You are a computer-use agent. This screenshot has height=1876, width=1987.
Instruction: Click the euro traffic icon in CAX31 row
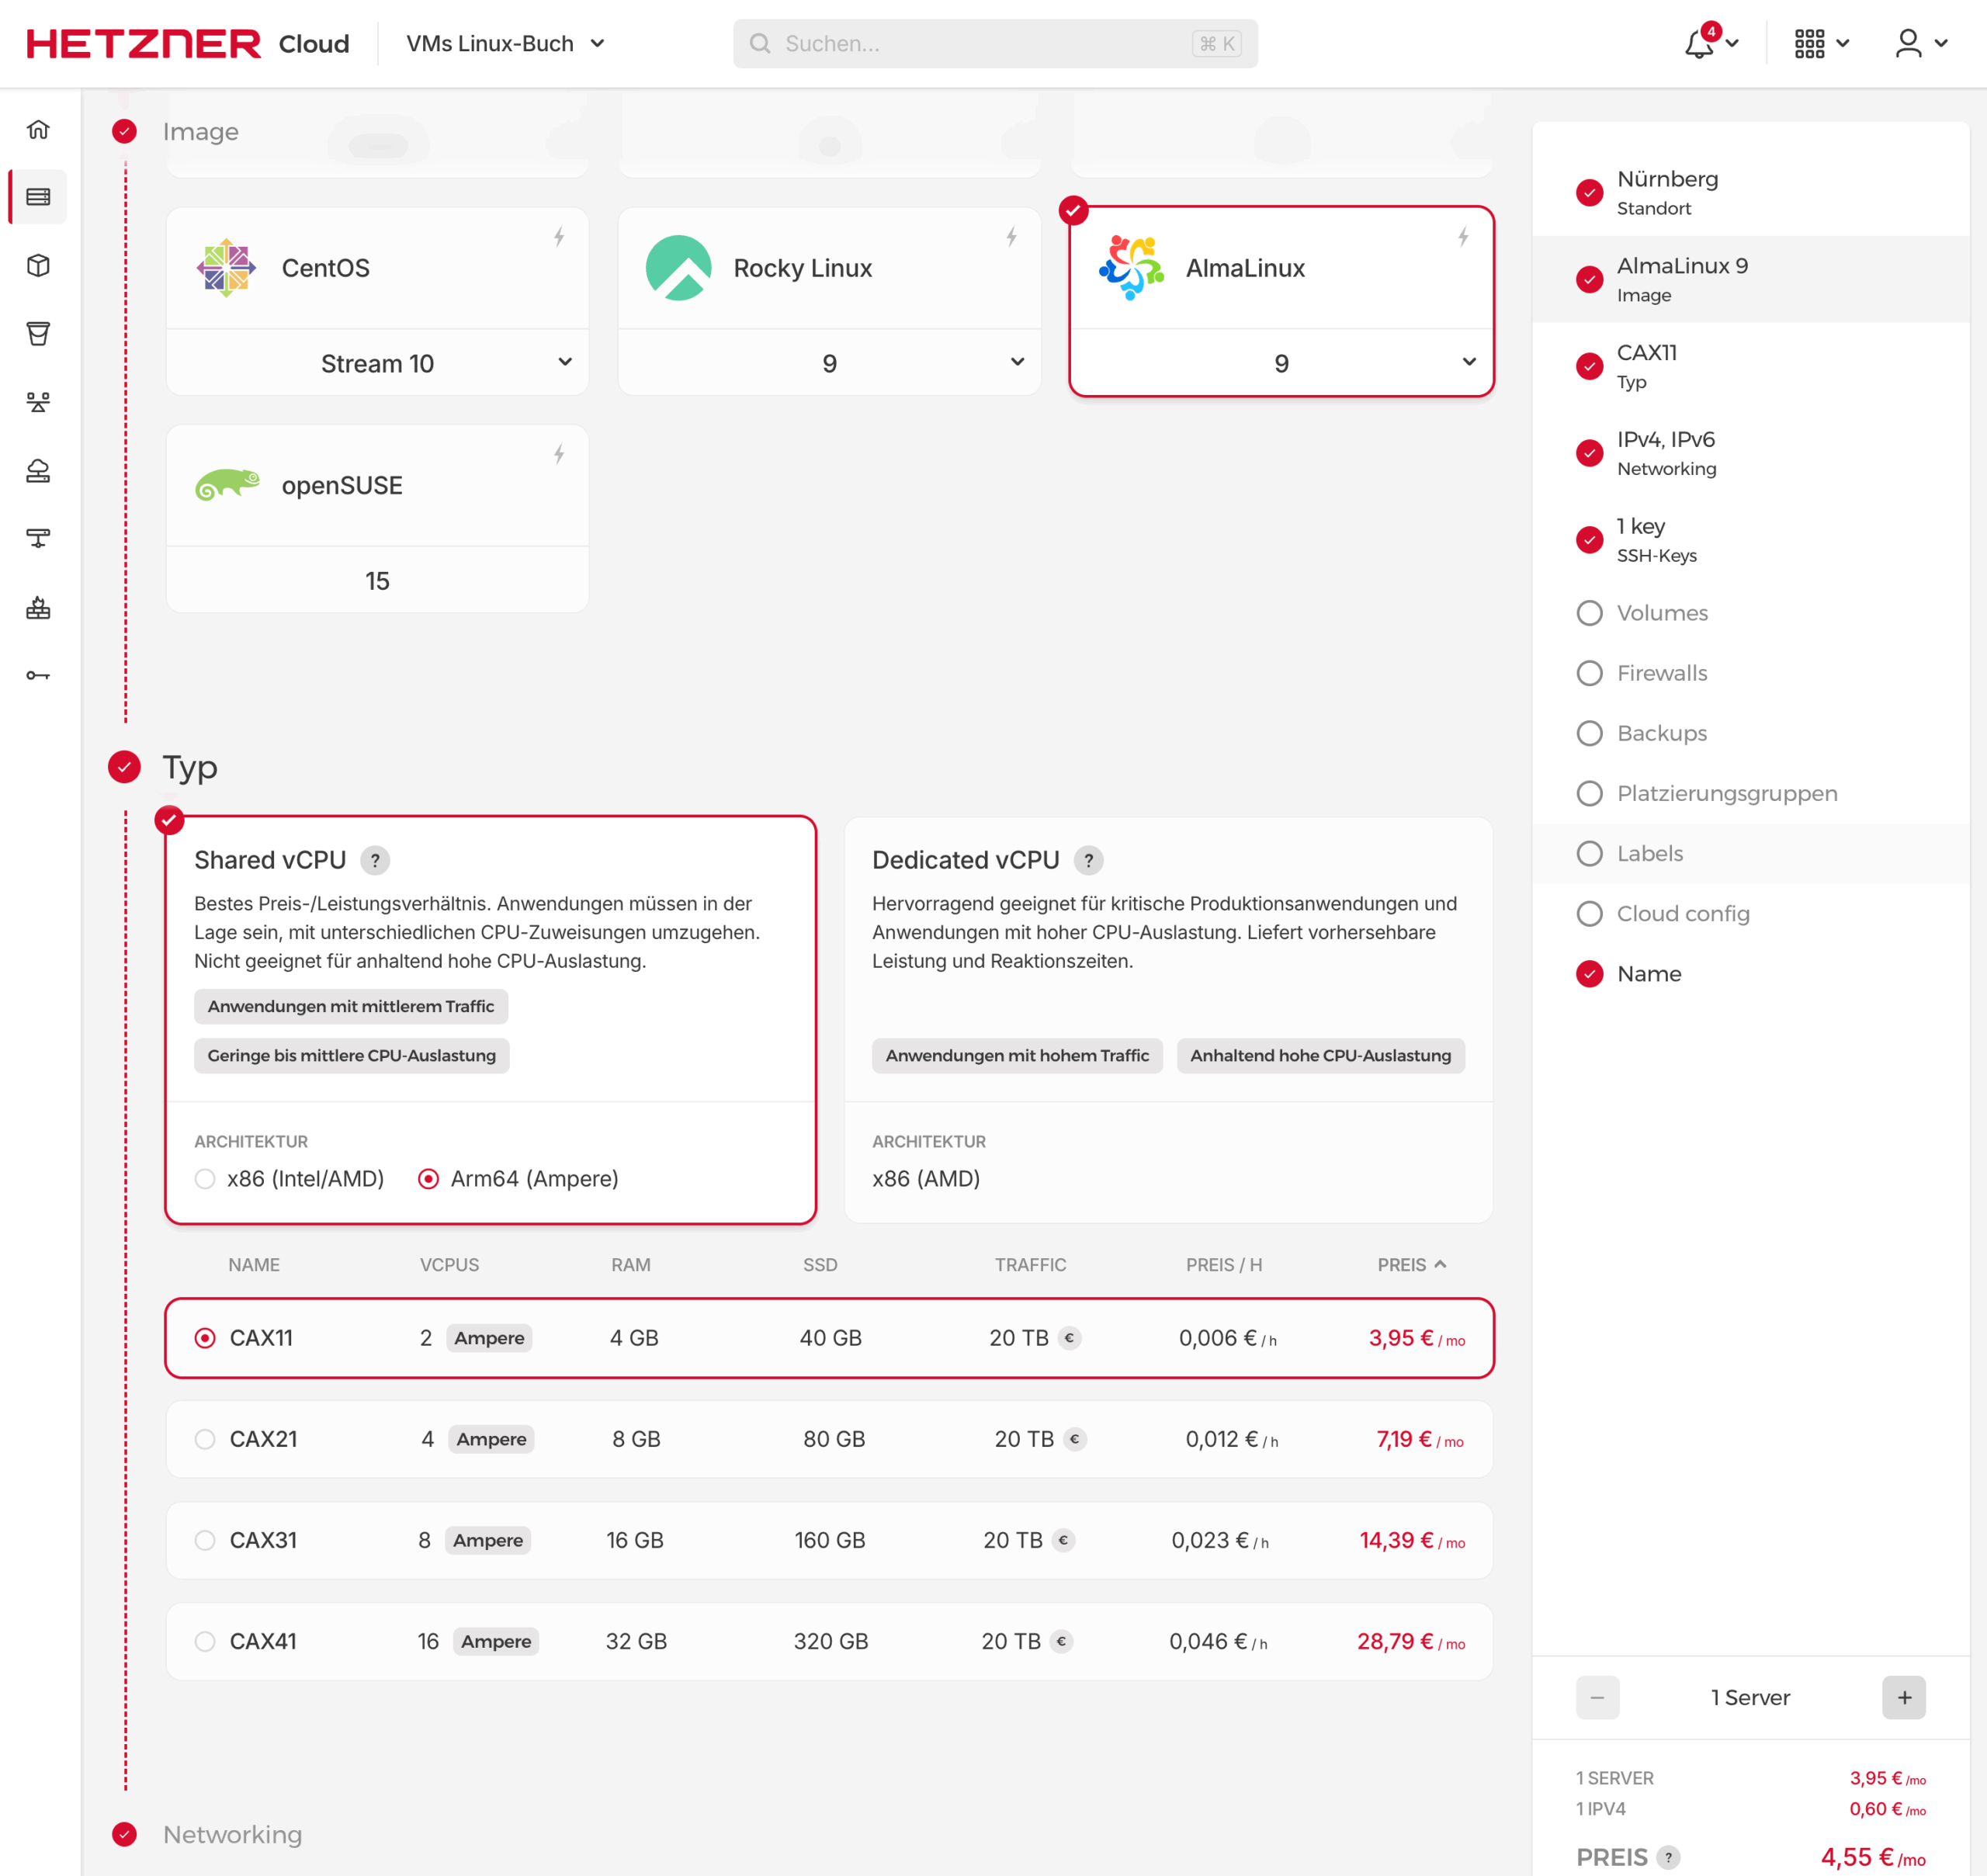pos(1063,1540)
